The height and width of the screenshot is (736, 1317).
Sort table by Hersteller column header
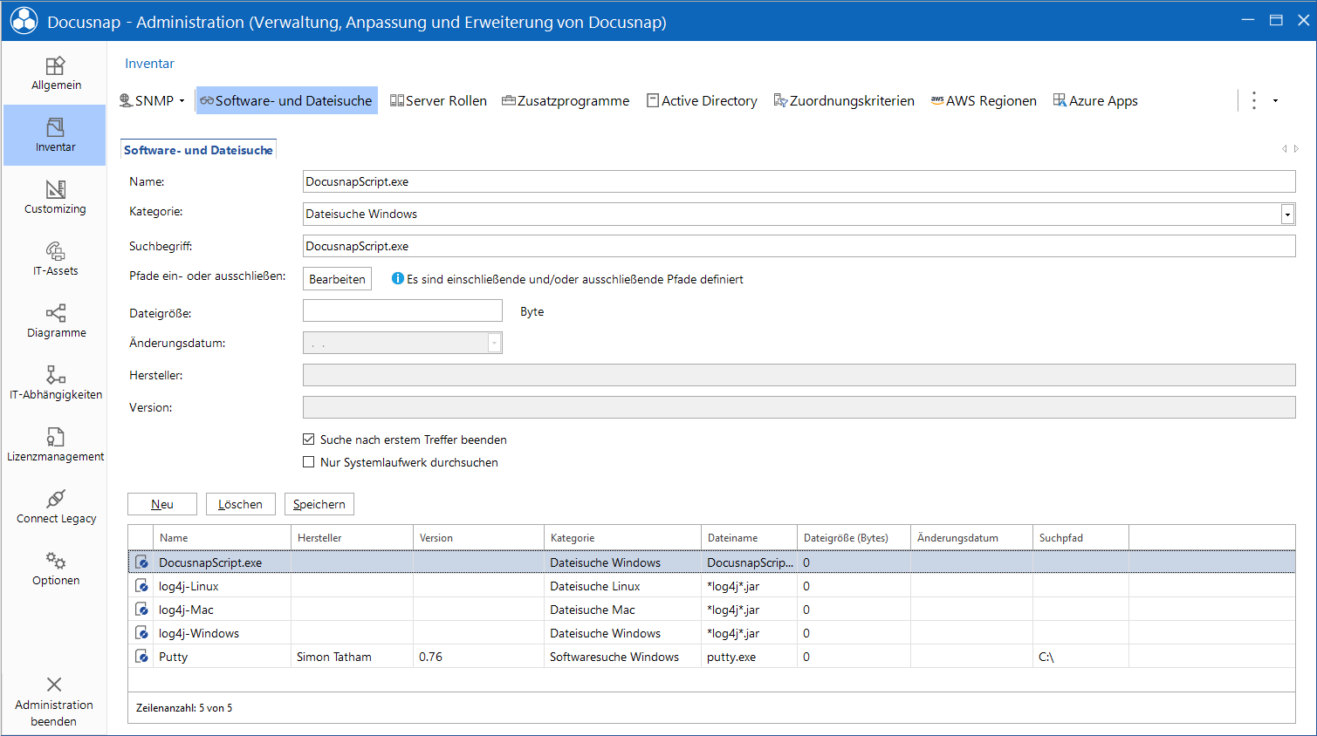pyautogui.click(x=352, y=537)
